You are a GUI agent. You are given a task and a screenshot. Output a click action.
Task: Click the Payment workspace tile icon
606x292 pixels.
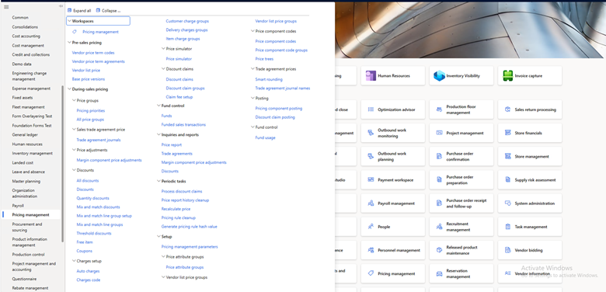pos(371,179)
